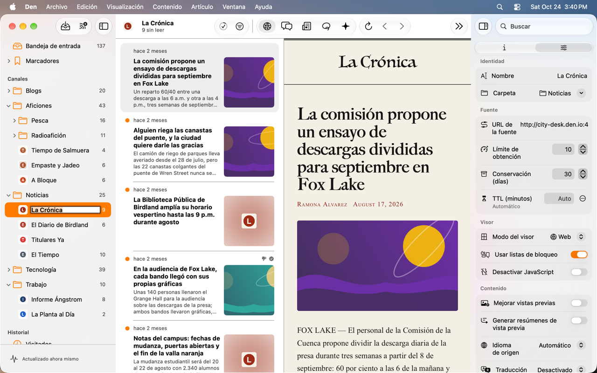The image size is (597, 373).
Task: Click the sparkle AI summary icon
Action: [x=346, y=27]
